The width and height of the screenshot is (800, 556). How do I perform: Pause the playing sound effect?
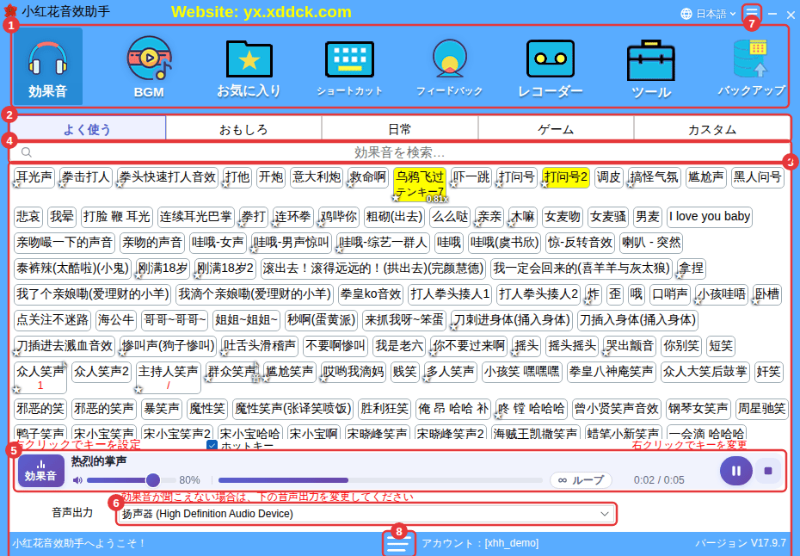[x=735, y=471]
